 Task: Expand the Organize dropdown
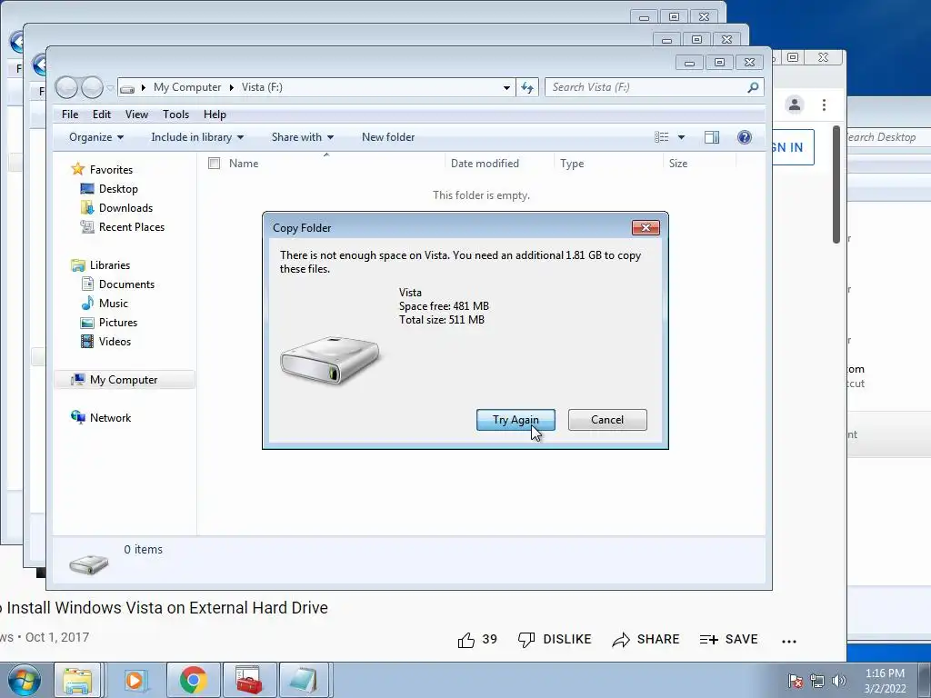coord(96,137)
